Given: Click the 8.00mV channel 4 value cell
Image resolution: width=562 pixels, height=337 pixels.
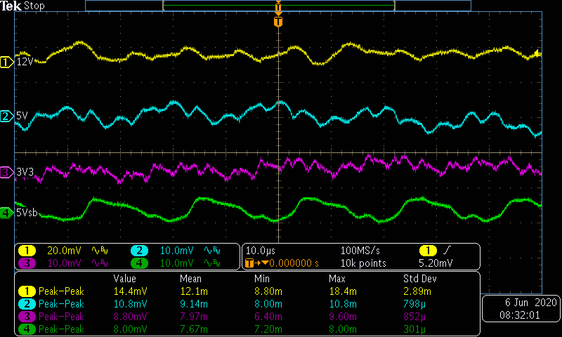Looking at the screenshot, I should pos(130,329).
